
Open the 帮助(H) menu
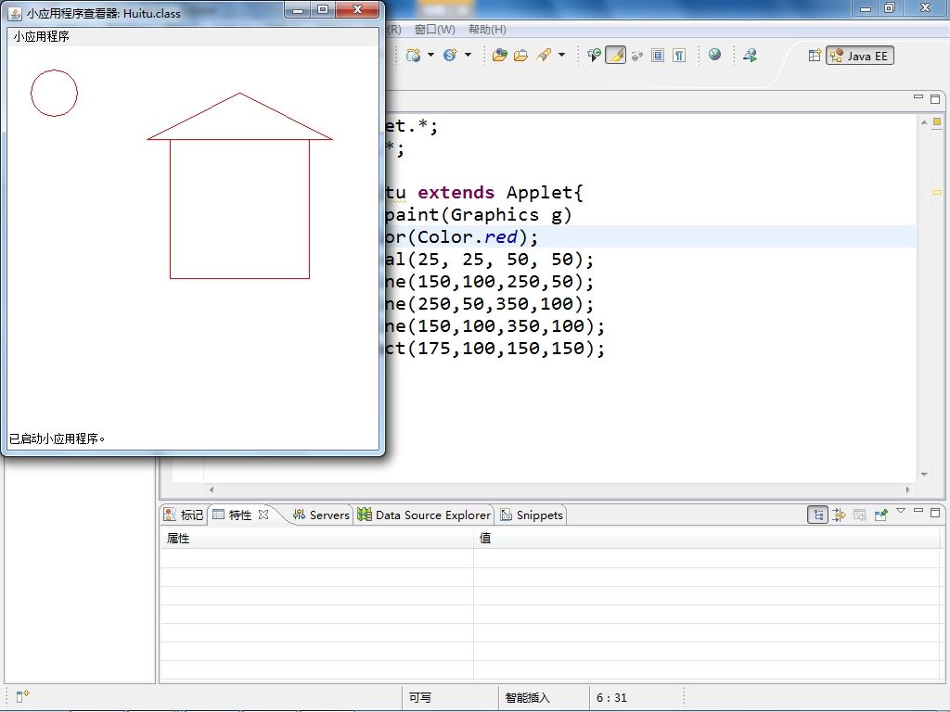pyautogui.click(x=487, y=29)
